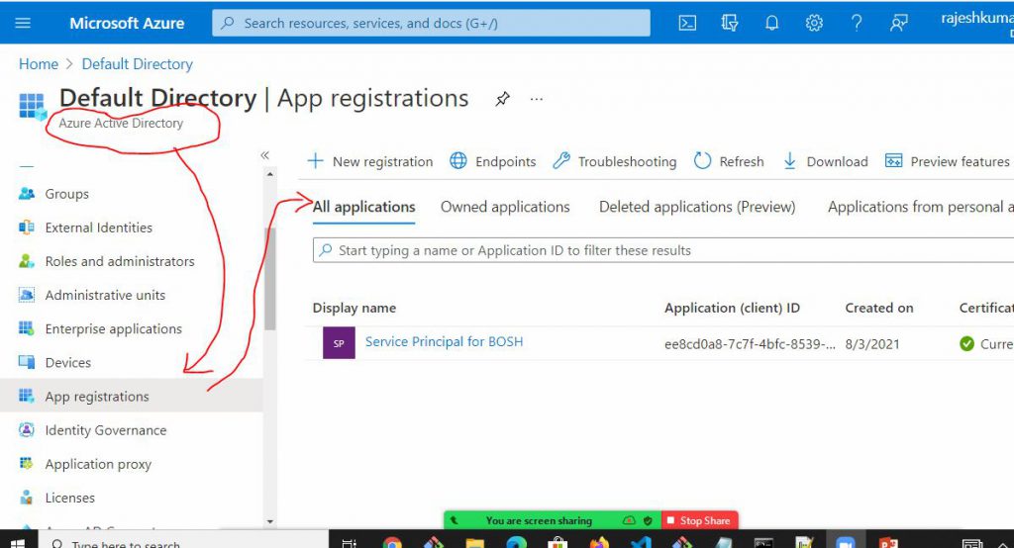Open the ellipsis more options menu
This screenshot has height=548, width=1014.
[537, 99]
